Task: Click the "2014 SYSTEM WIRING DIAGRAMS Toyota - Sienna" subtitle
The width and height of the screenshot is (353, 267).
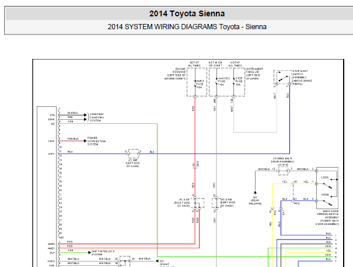Action: pos(187,27)
